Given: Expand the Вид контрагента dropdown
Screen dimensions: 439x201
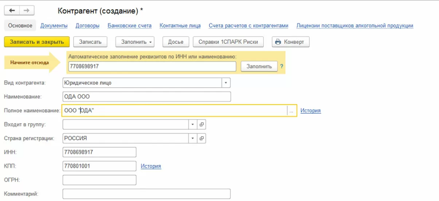Looking at the screenshot, I should [x=226, y=83].
